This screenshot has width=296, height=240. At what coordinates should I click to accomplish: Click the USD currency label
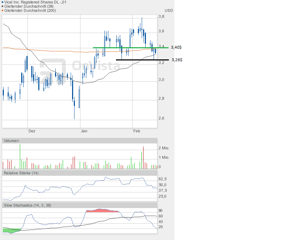pos(169,10)
